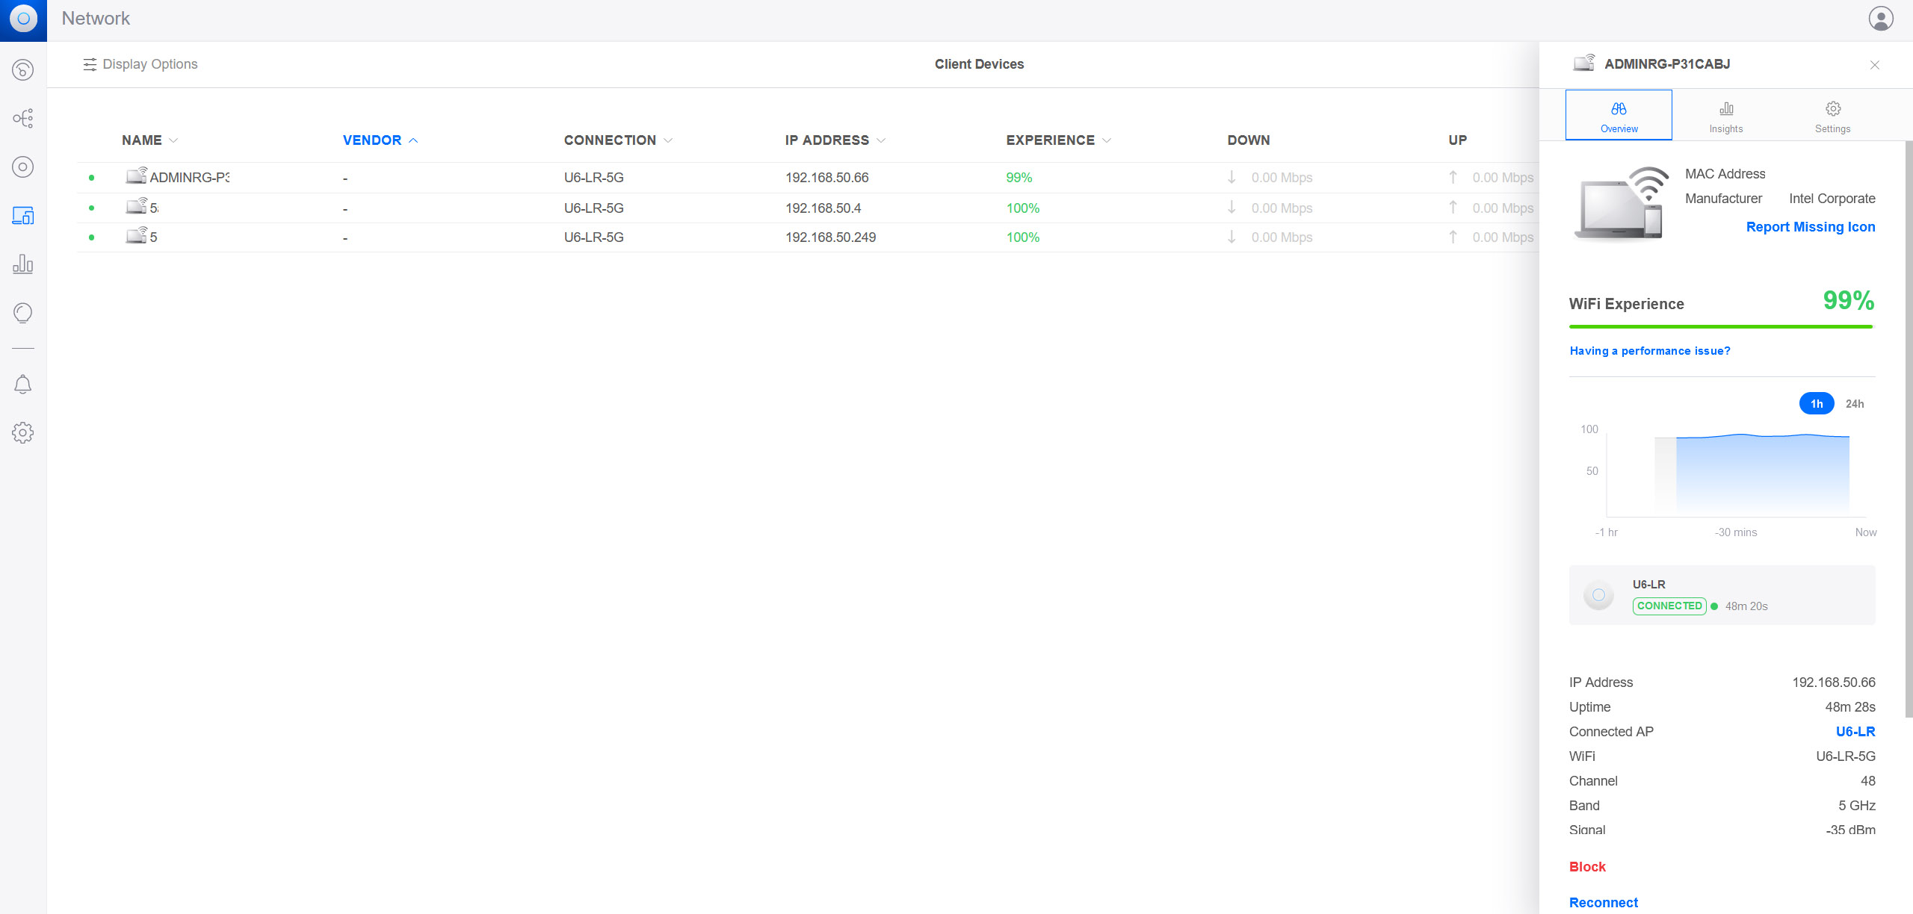Sort table by Name column
Viewport: 1913px width, 914px height.
pyautogui.click(x=149, y=140)
